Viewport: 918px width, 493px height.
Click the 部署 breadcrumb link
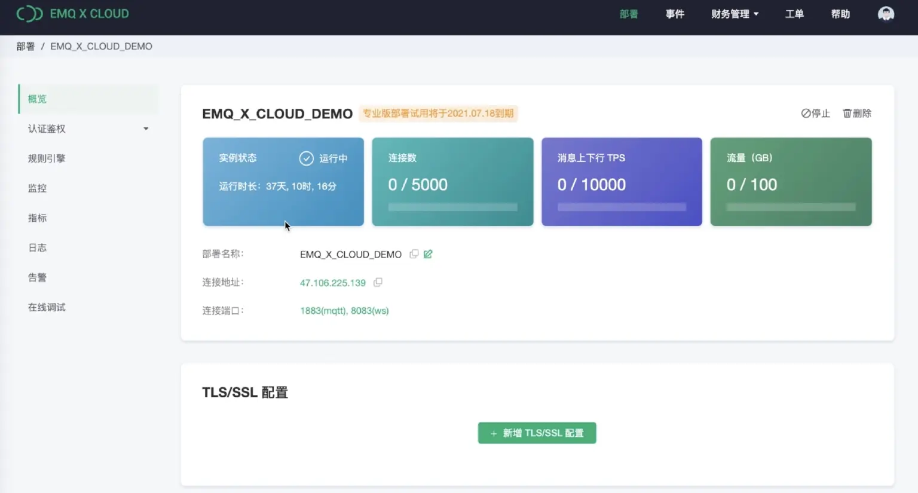coord(26,46)
